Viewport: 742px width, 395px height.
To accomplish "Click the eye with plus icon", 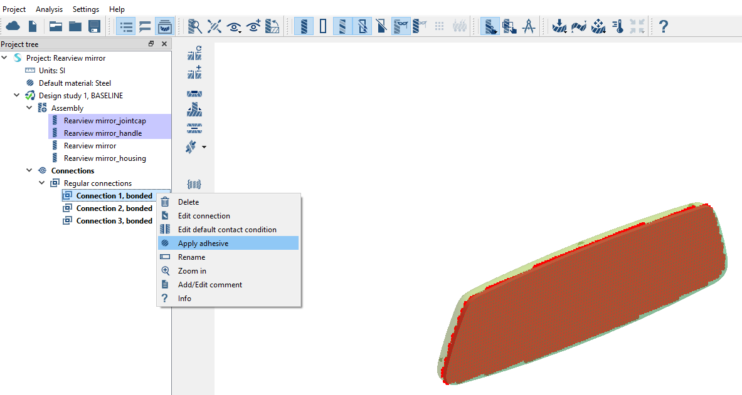I will point(254,26).
